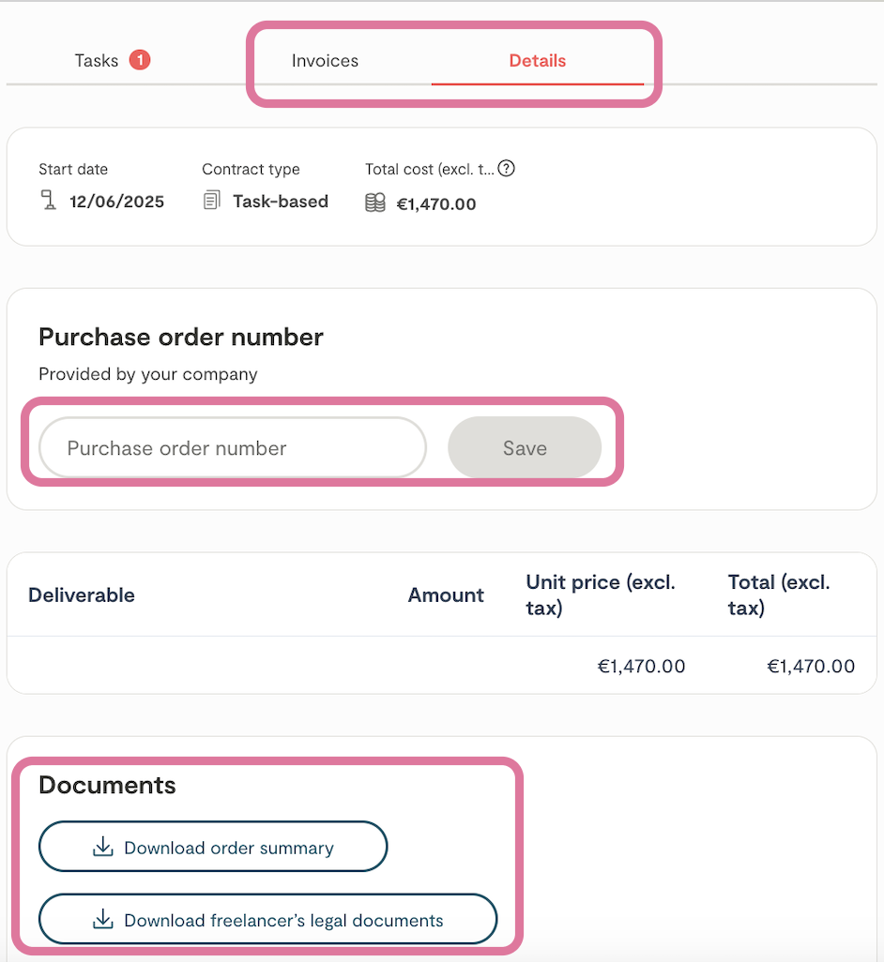
Task: Click the contract type document icon
Action: click(212, 201)
